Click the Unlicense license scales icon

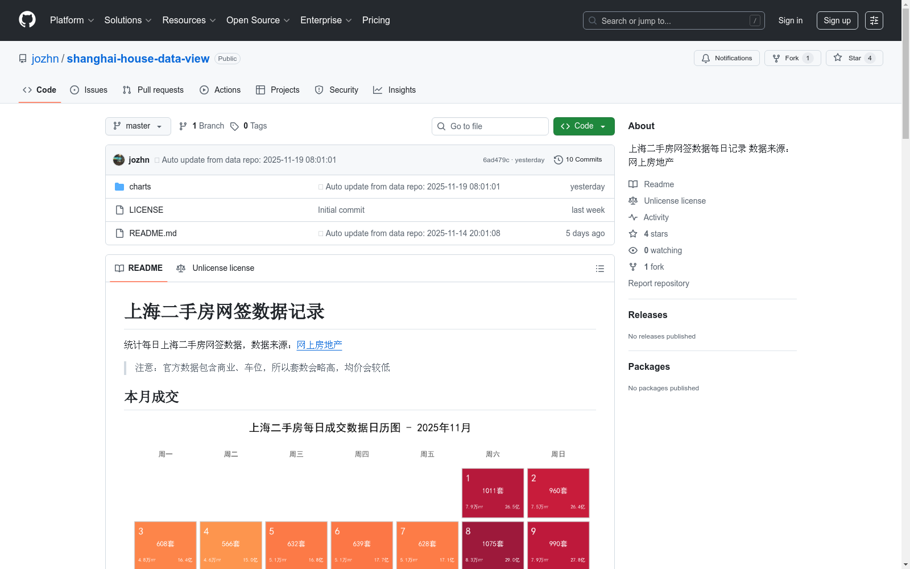[x=632, y=201]
